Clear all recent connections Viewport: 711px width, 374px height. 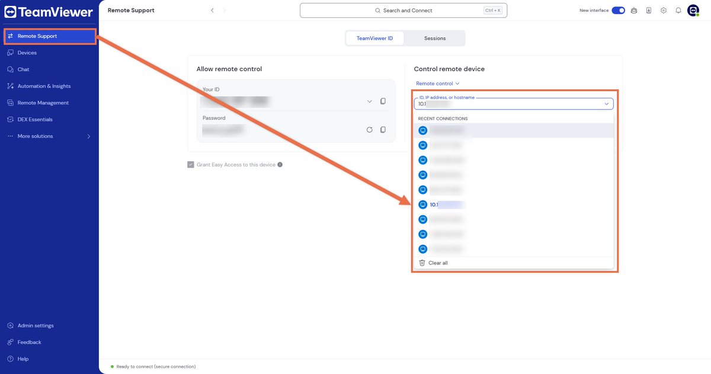pyautogui.click(x=433, y=263)
